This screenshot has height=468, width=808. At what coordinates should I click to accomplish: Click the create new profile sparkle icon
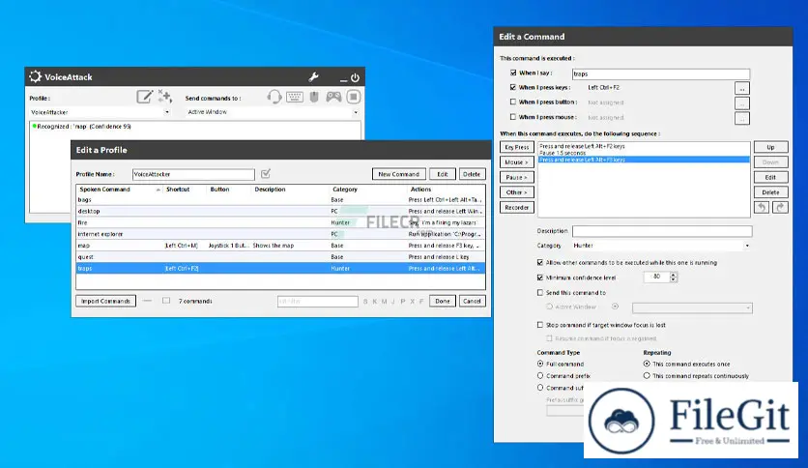point(165,96)
